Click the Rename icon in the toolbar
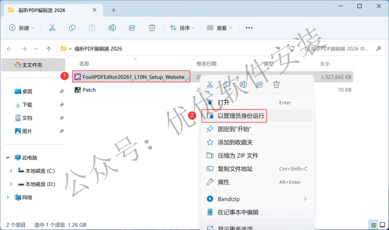This screenshot has width=389, height=230. (112, 28)
